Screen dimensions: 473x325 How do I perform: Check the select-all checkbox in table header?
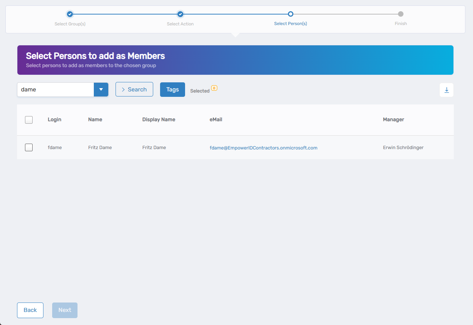[x=29, y=120]
